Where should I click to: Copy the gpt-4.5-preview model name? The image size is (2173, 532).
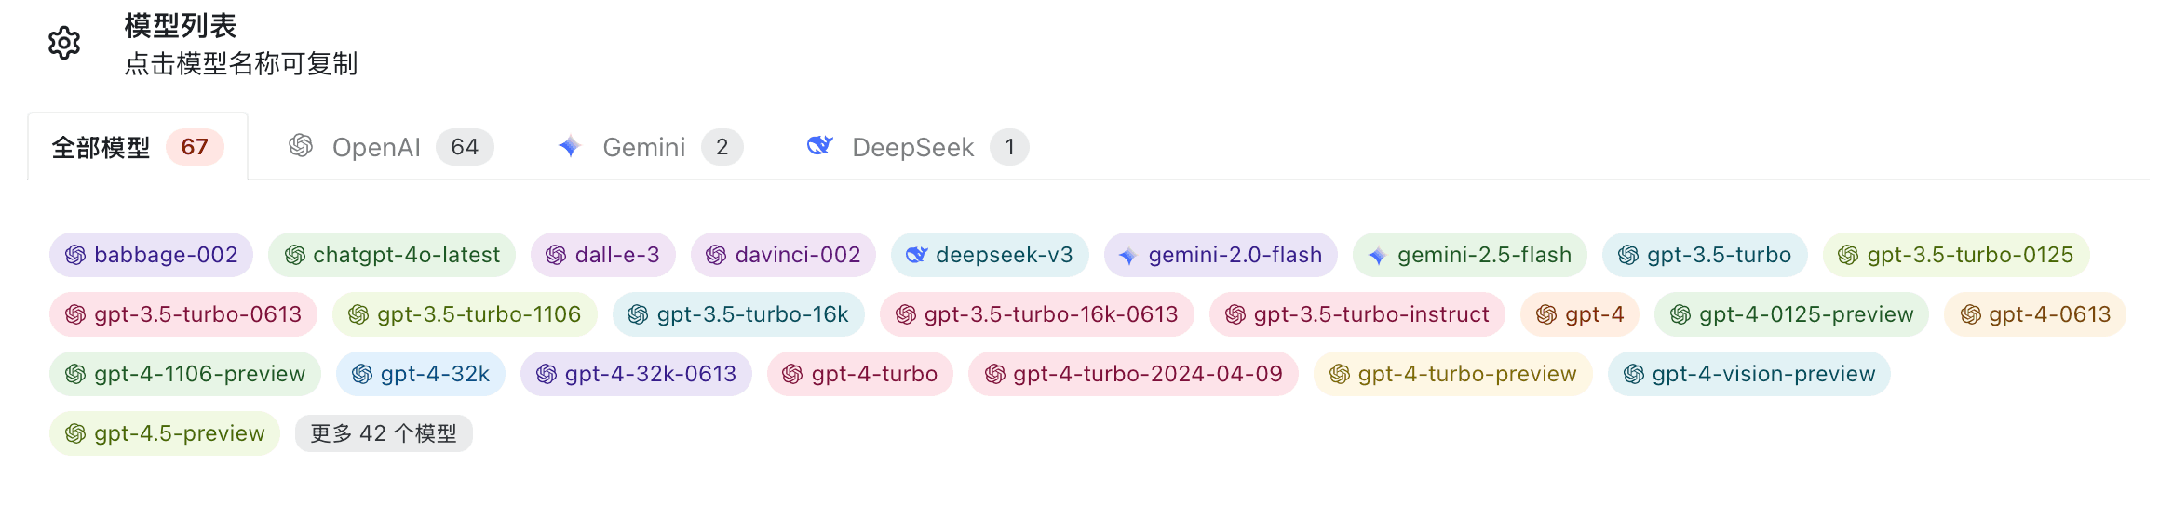coord(179,433)
